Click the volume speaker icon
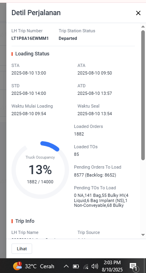146x273 pixels. pyautogui.click(x=95, y=266)
